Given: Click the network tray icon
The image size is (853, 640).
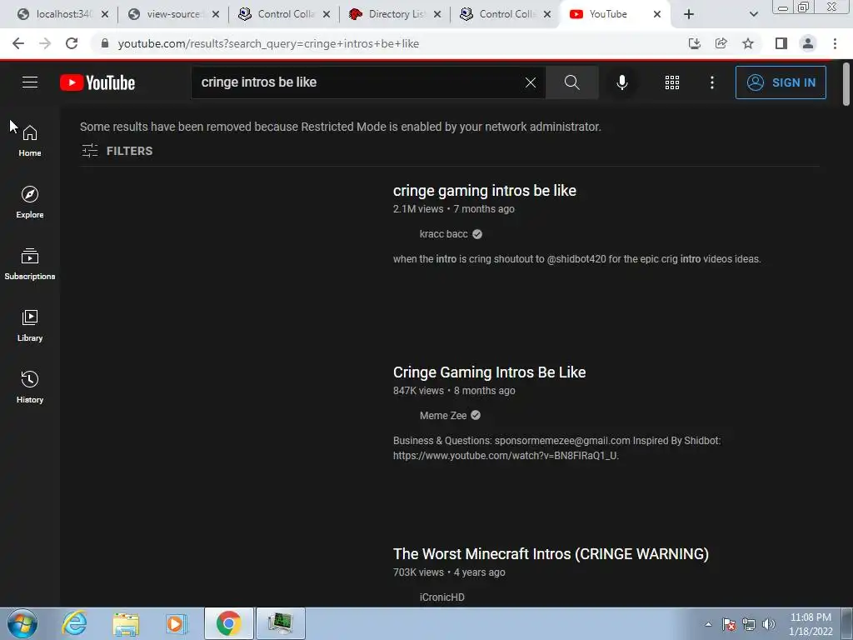Looking at the screenshot, I should [749, 624].
